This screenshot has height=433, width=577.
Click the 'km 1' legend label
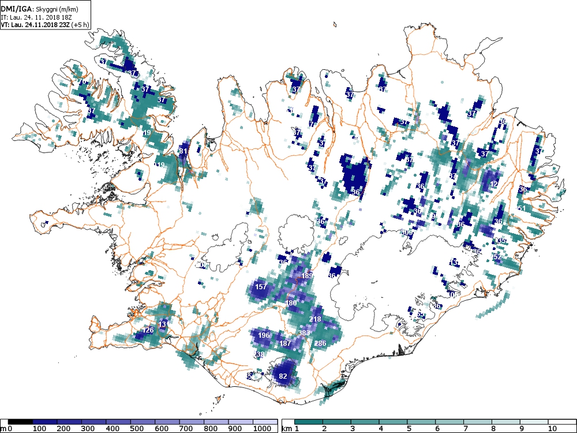(290, 429)
